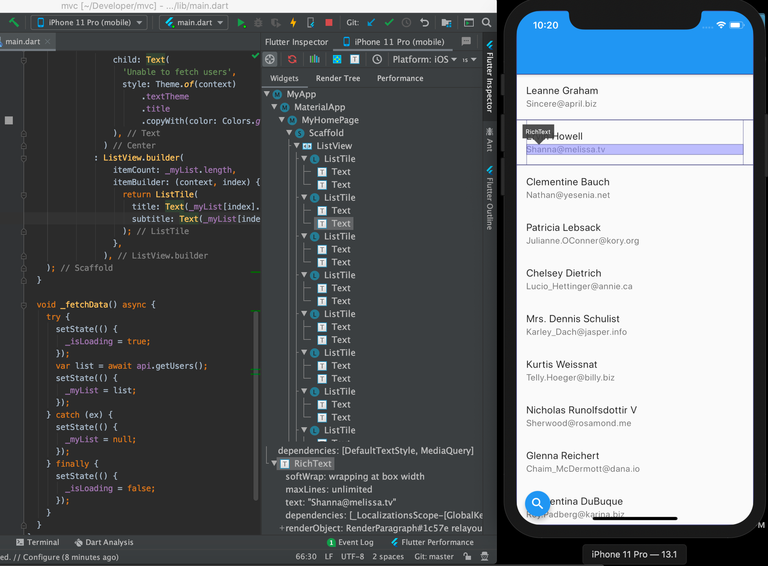
Task: Update project from Git with blue arrow
Action: coord(371,22)
